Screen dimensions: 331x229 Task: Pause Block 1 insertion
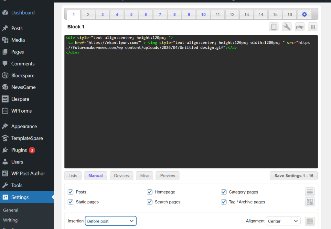[313, 27]
